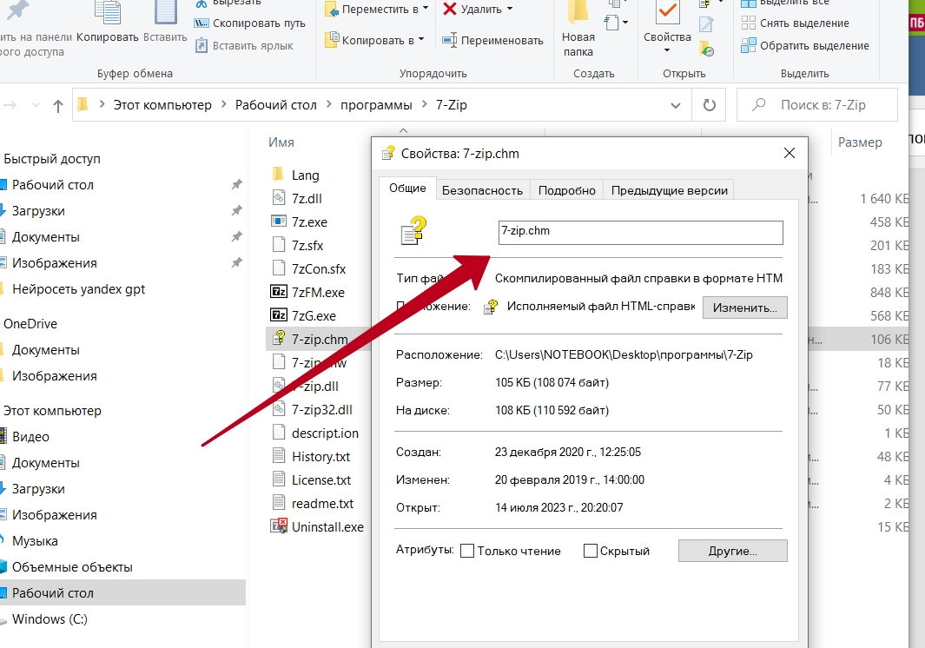Click the search box for 7-Zip
925x648 pixels.
pos(817,105)
